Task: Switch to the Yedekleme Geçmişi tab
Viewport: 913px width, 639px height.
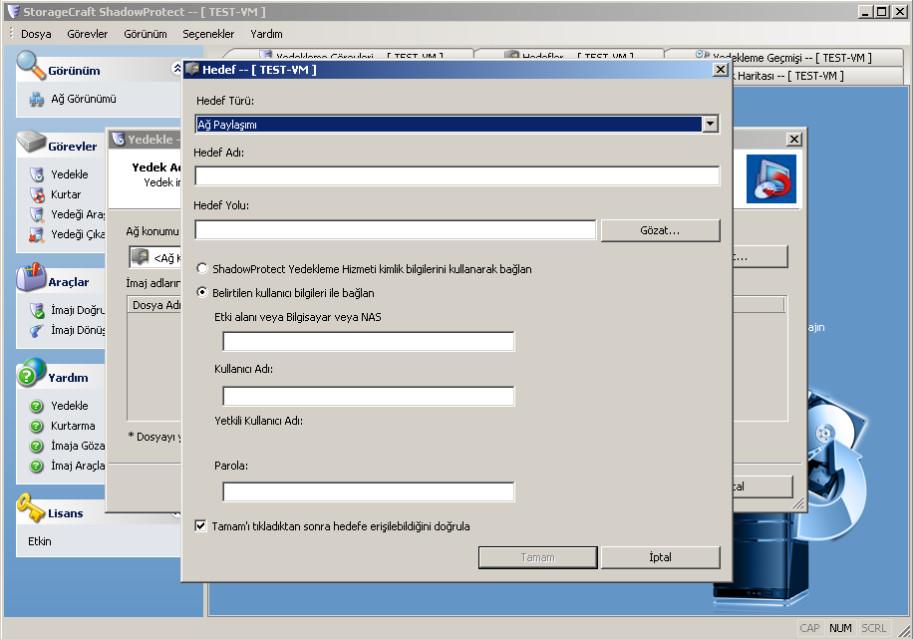Action: pyautogui.click(x=783, y=57)
